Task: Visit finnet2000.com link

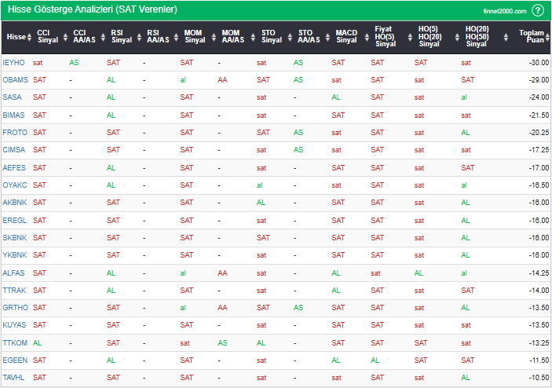Action: pos(505,11)
